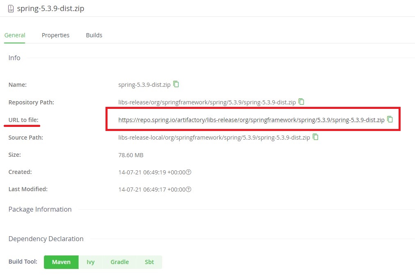
Task: Collapse the Dependency Declaration section
Action: (x=46, y=239)
